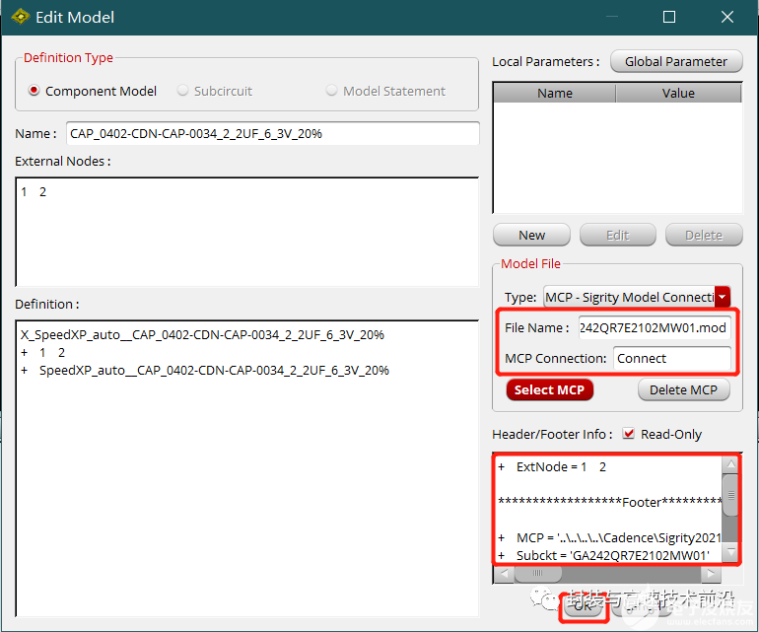This screenshot has width=759, height=632.
Task: Click inside the Definition text area
Action: click(246, 467)
